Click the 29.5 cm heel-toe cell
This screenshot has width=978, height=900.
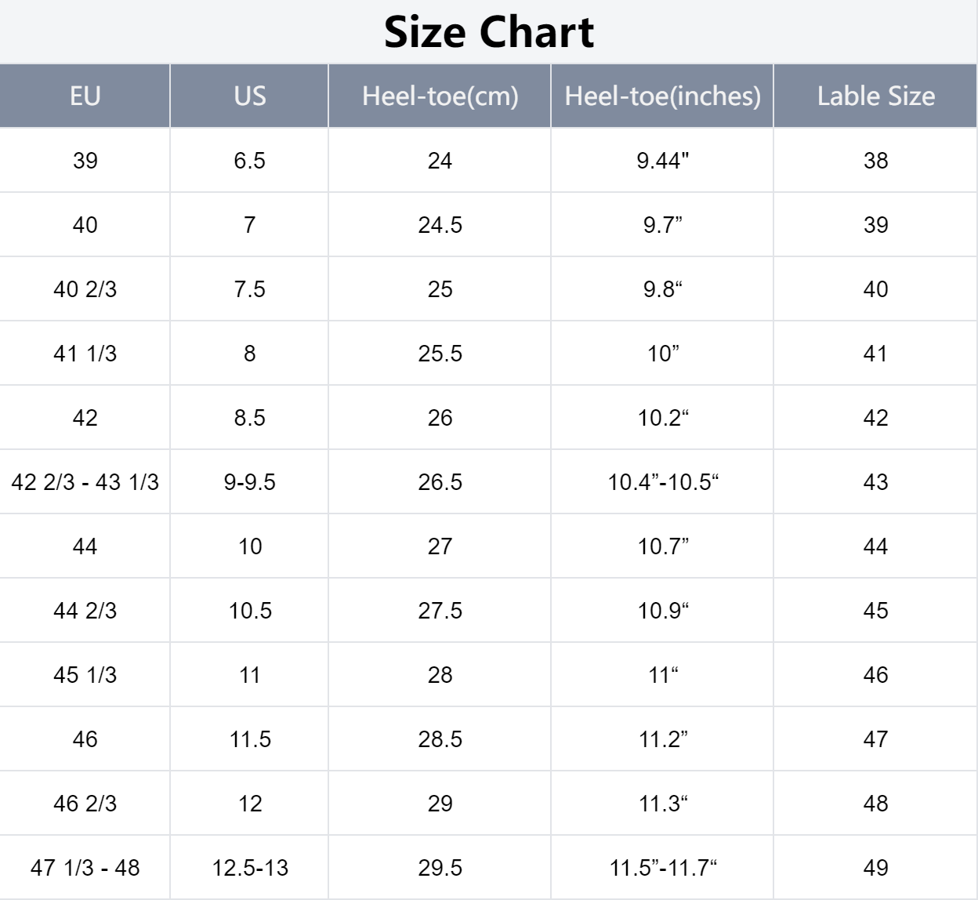pos(440,868)
